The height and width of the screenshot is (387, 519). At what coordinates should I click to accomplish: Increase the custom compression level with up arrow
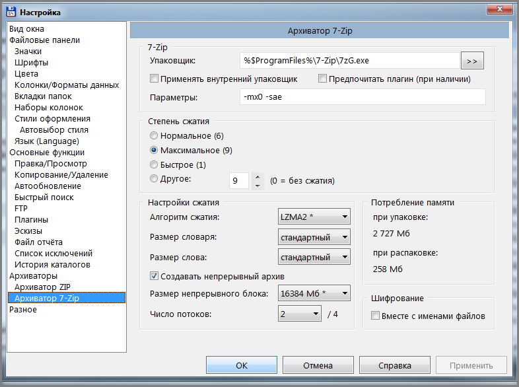tap(258, 176)
